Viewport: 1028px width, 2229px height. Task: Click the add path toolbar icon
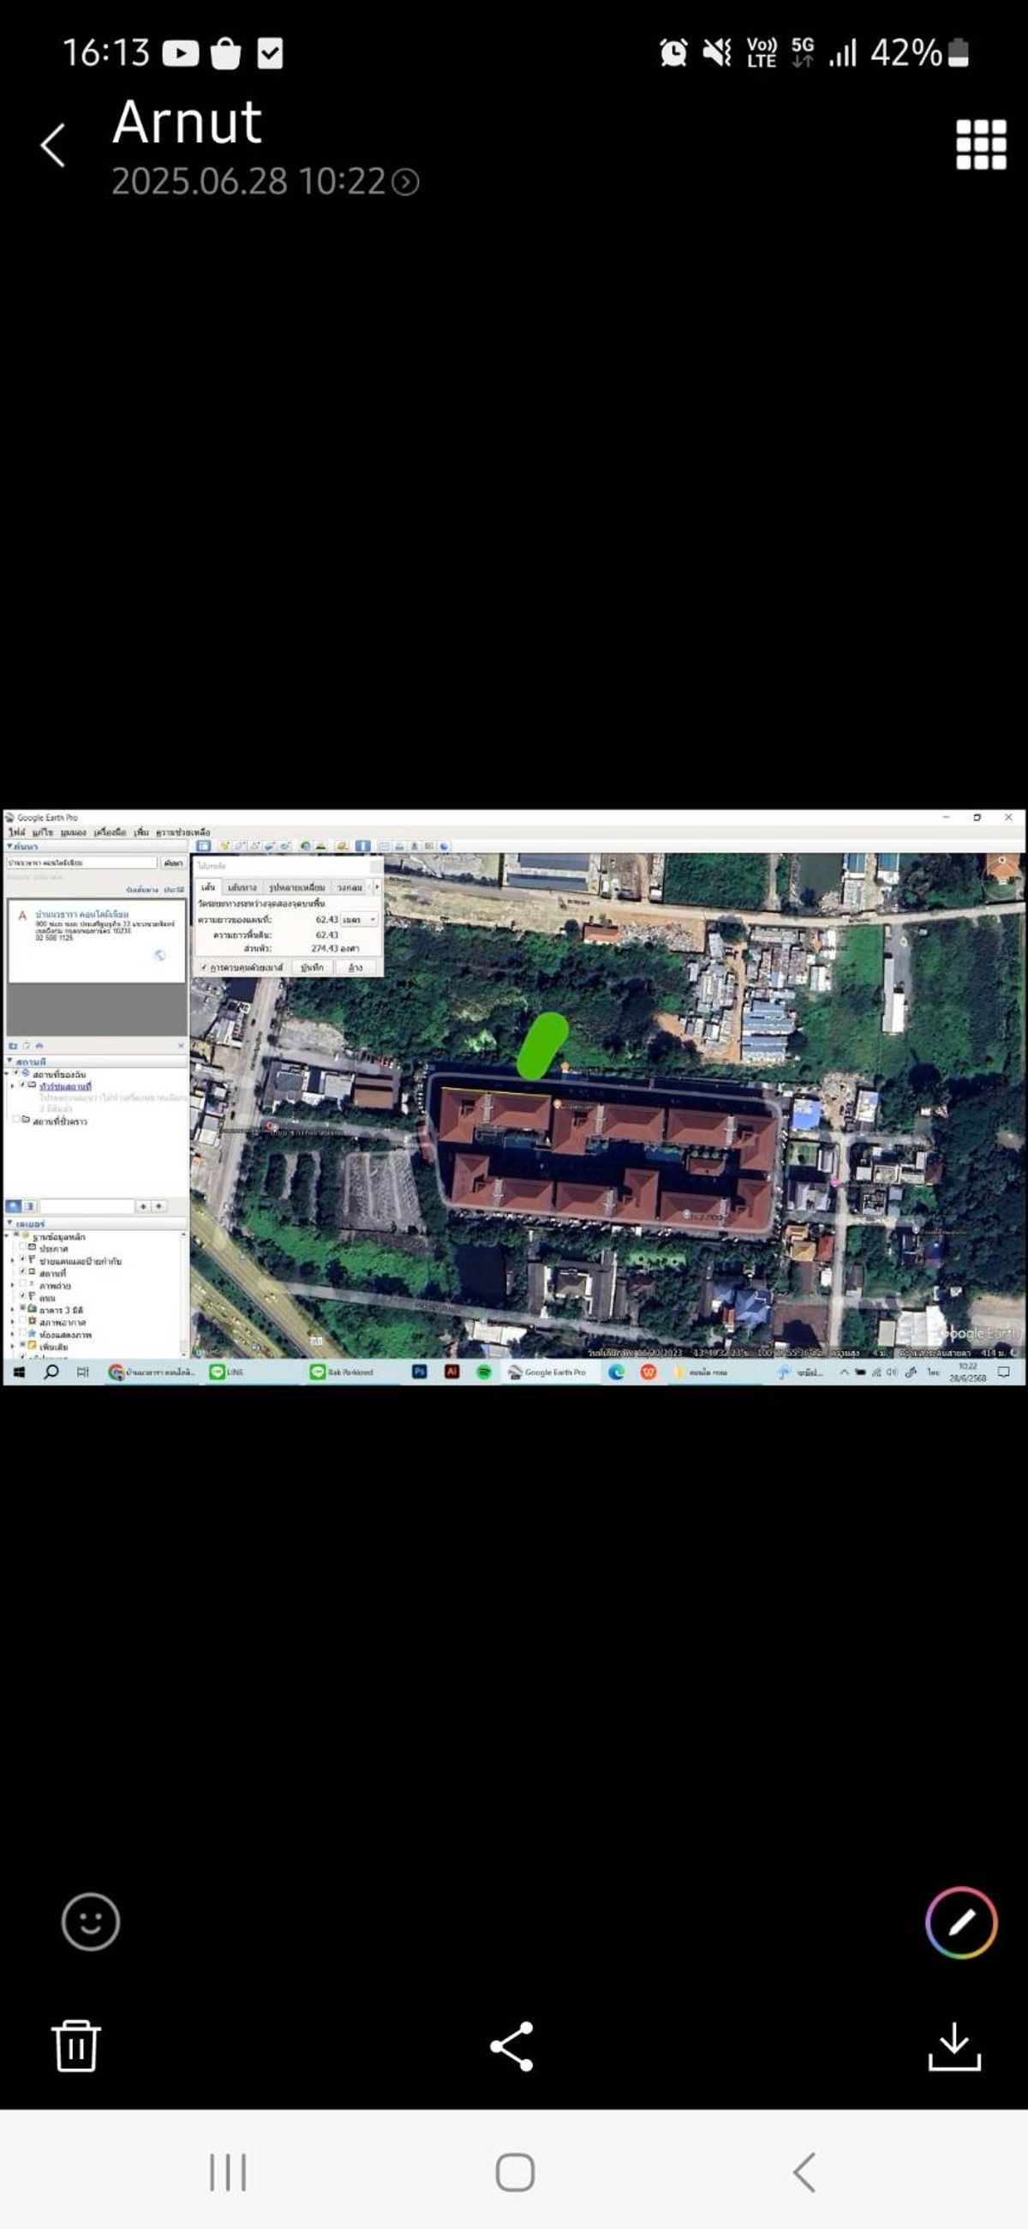[254, 846]
